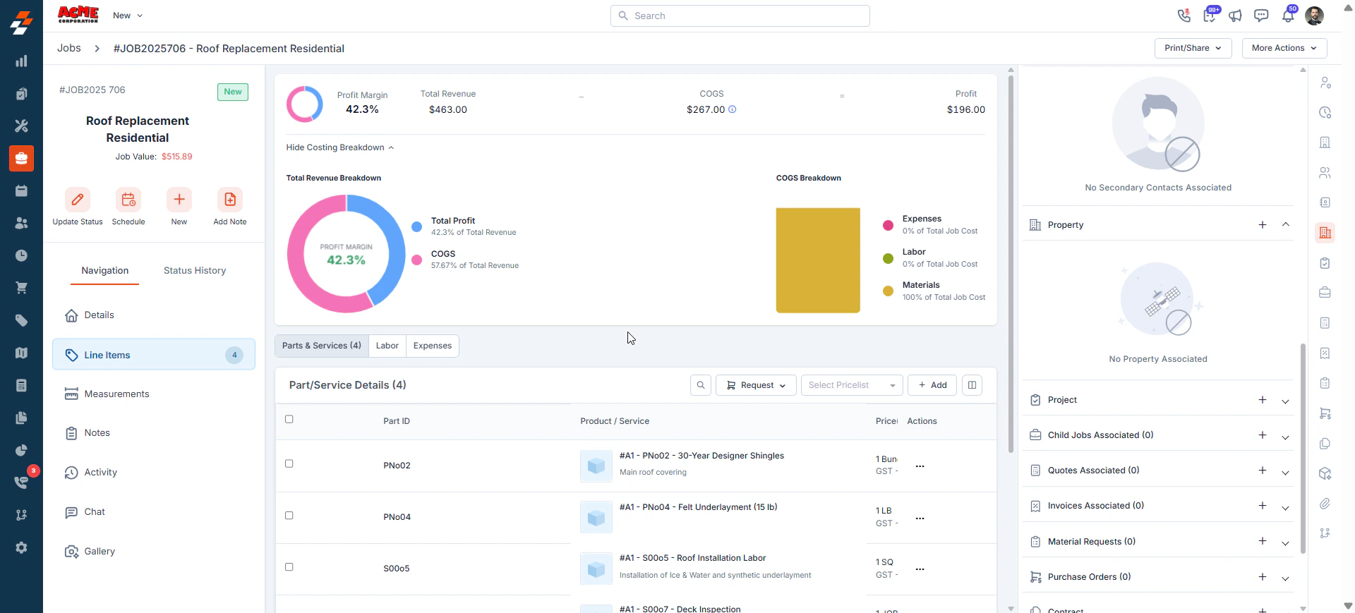Click the New plus icon under job title
This screenshot has width=1355, height=613.
[179, 200]
